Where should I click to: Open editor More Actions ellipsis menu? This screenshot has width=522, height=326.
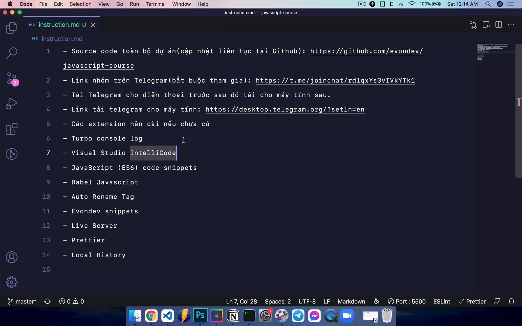point(511,25)
